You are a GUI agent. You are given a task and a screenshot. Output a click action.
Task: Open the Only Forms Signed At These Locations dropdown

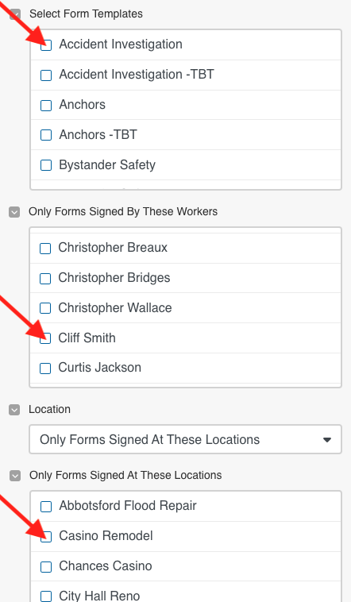(186, 439)
